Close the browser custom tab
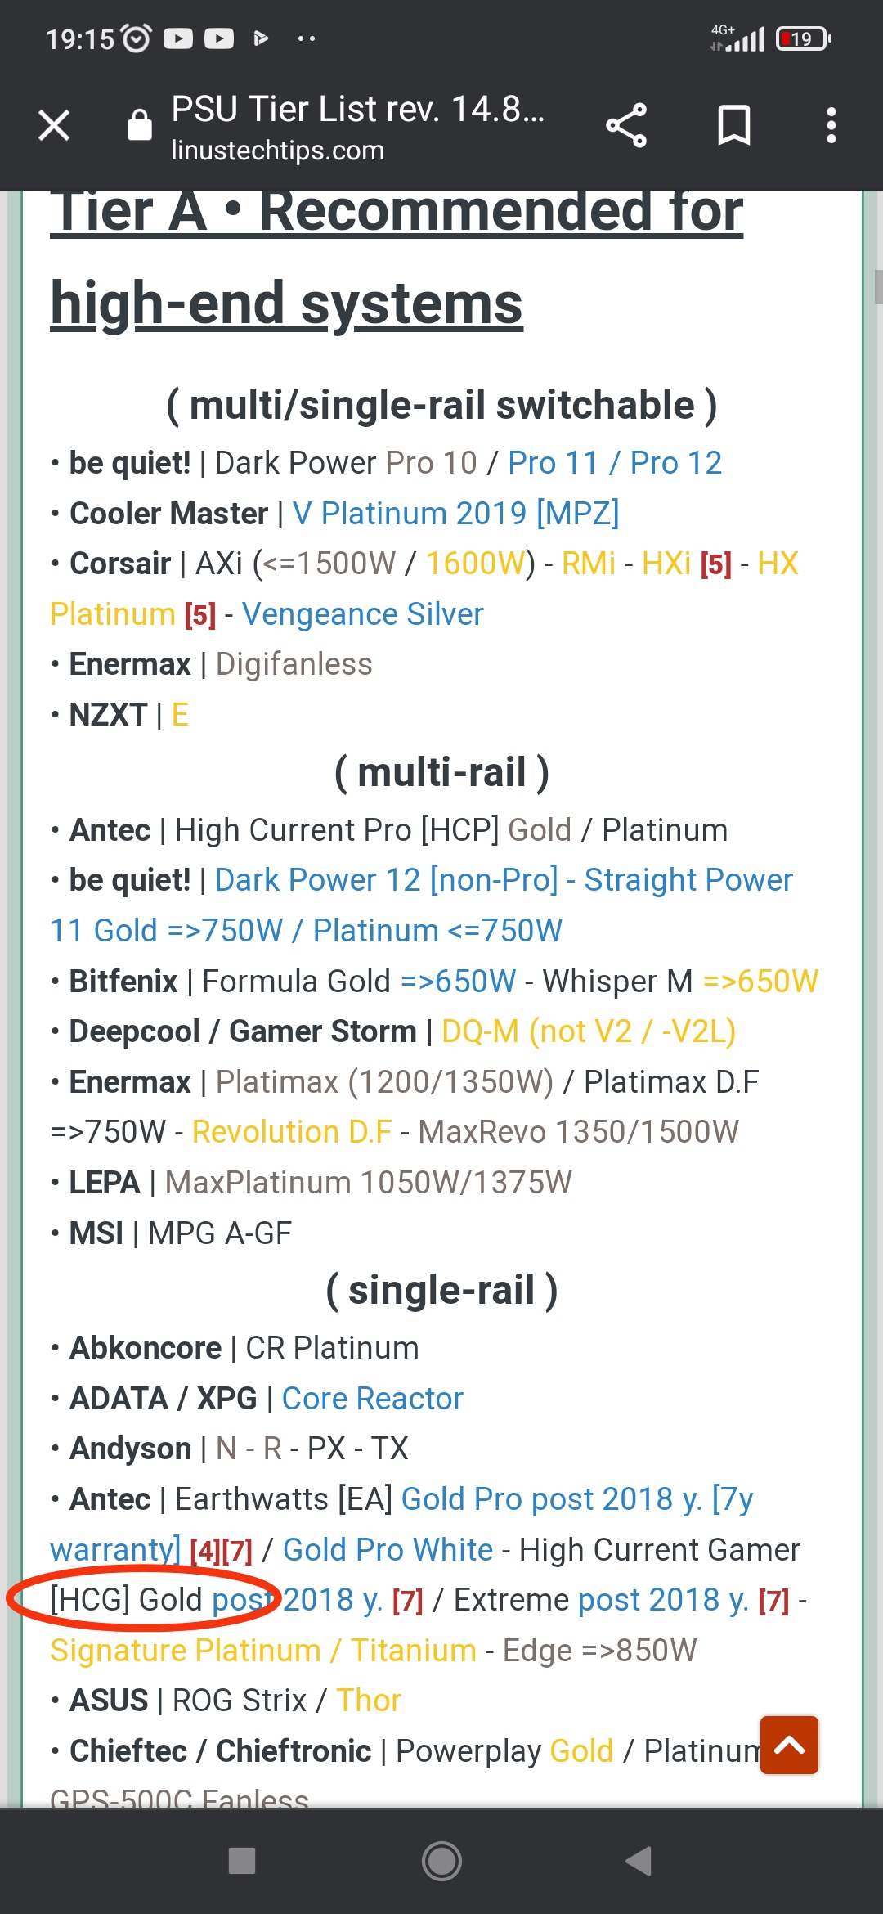This screenshot has width=883, height=1914. 54,126
